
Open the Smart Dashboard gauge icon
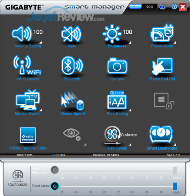tap(161, 134)
